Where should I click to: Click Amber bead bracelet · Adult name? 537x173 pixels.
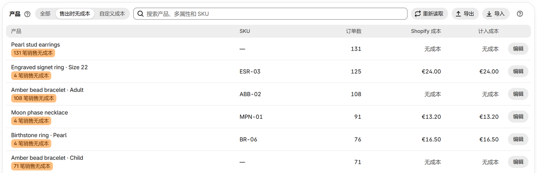(x=47, y=90)
